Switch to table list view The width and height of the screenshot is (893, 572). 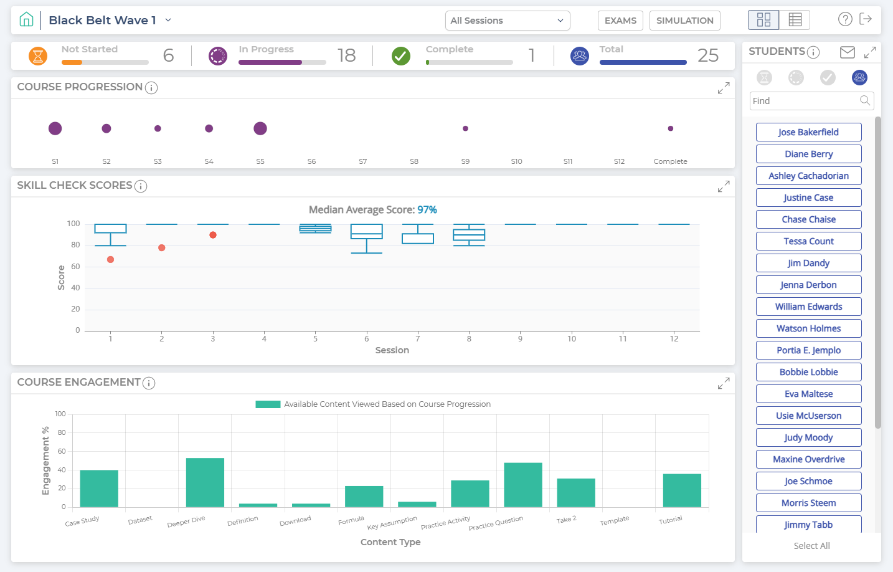click(795, 20)
